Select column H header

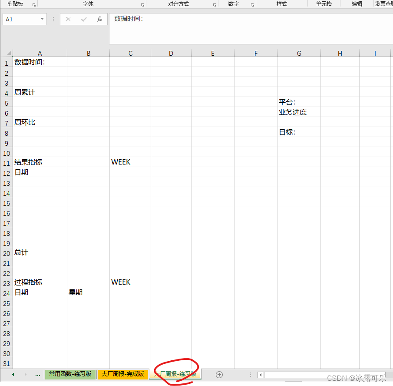pyautogui.click(x=340, y=53)
